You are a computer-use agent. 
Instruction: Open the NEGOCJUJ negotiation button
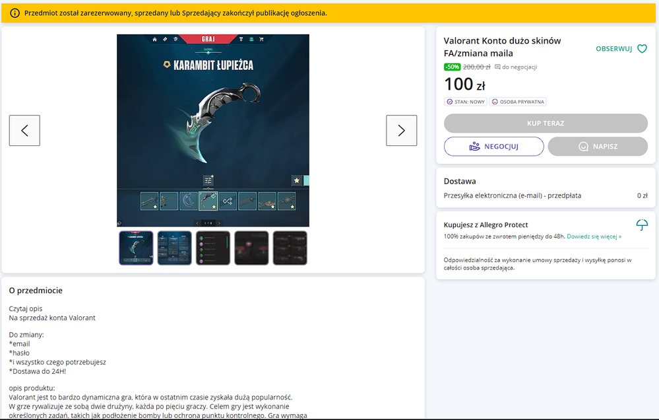[x=494, y=147]
